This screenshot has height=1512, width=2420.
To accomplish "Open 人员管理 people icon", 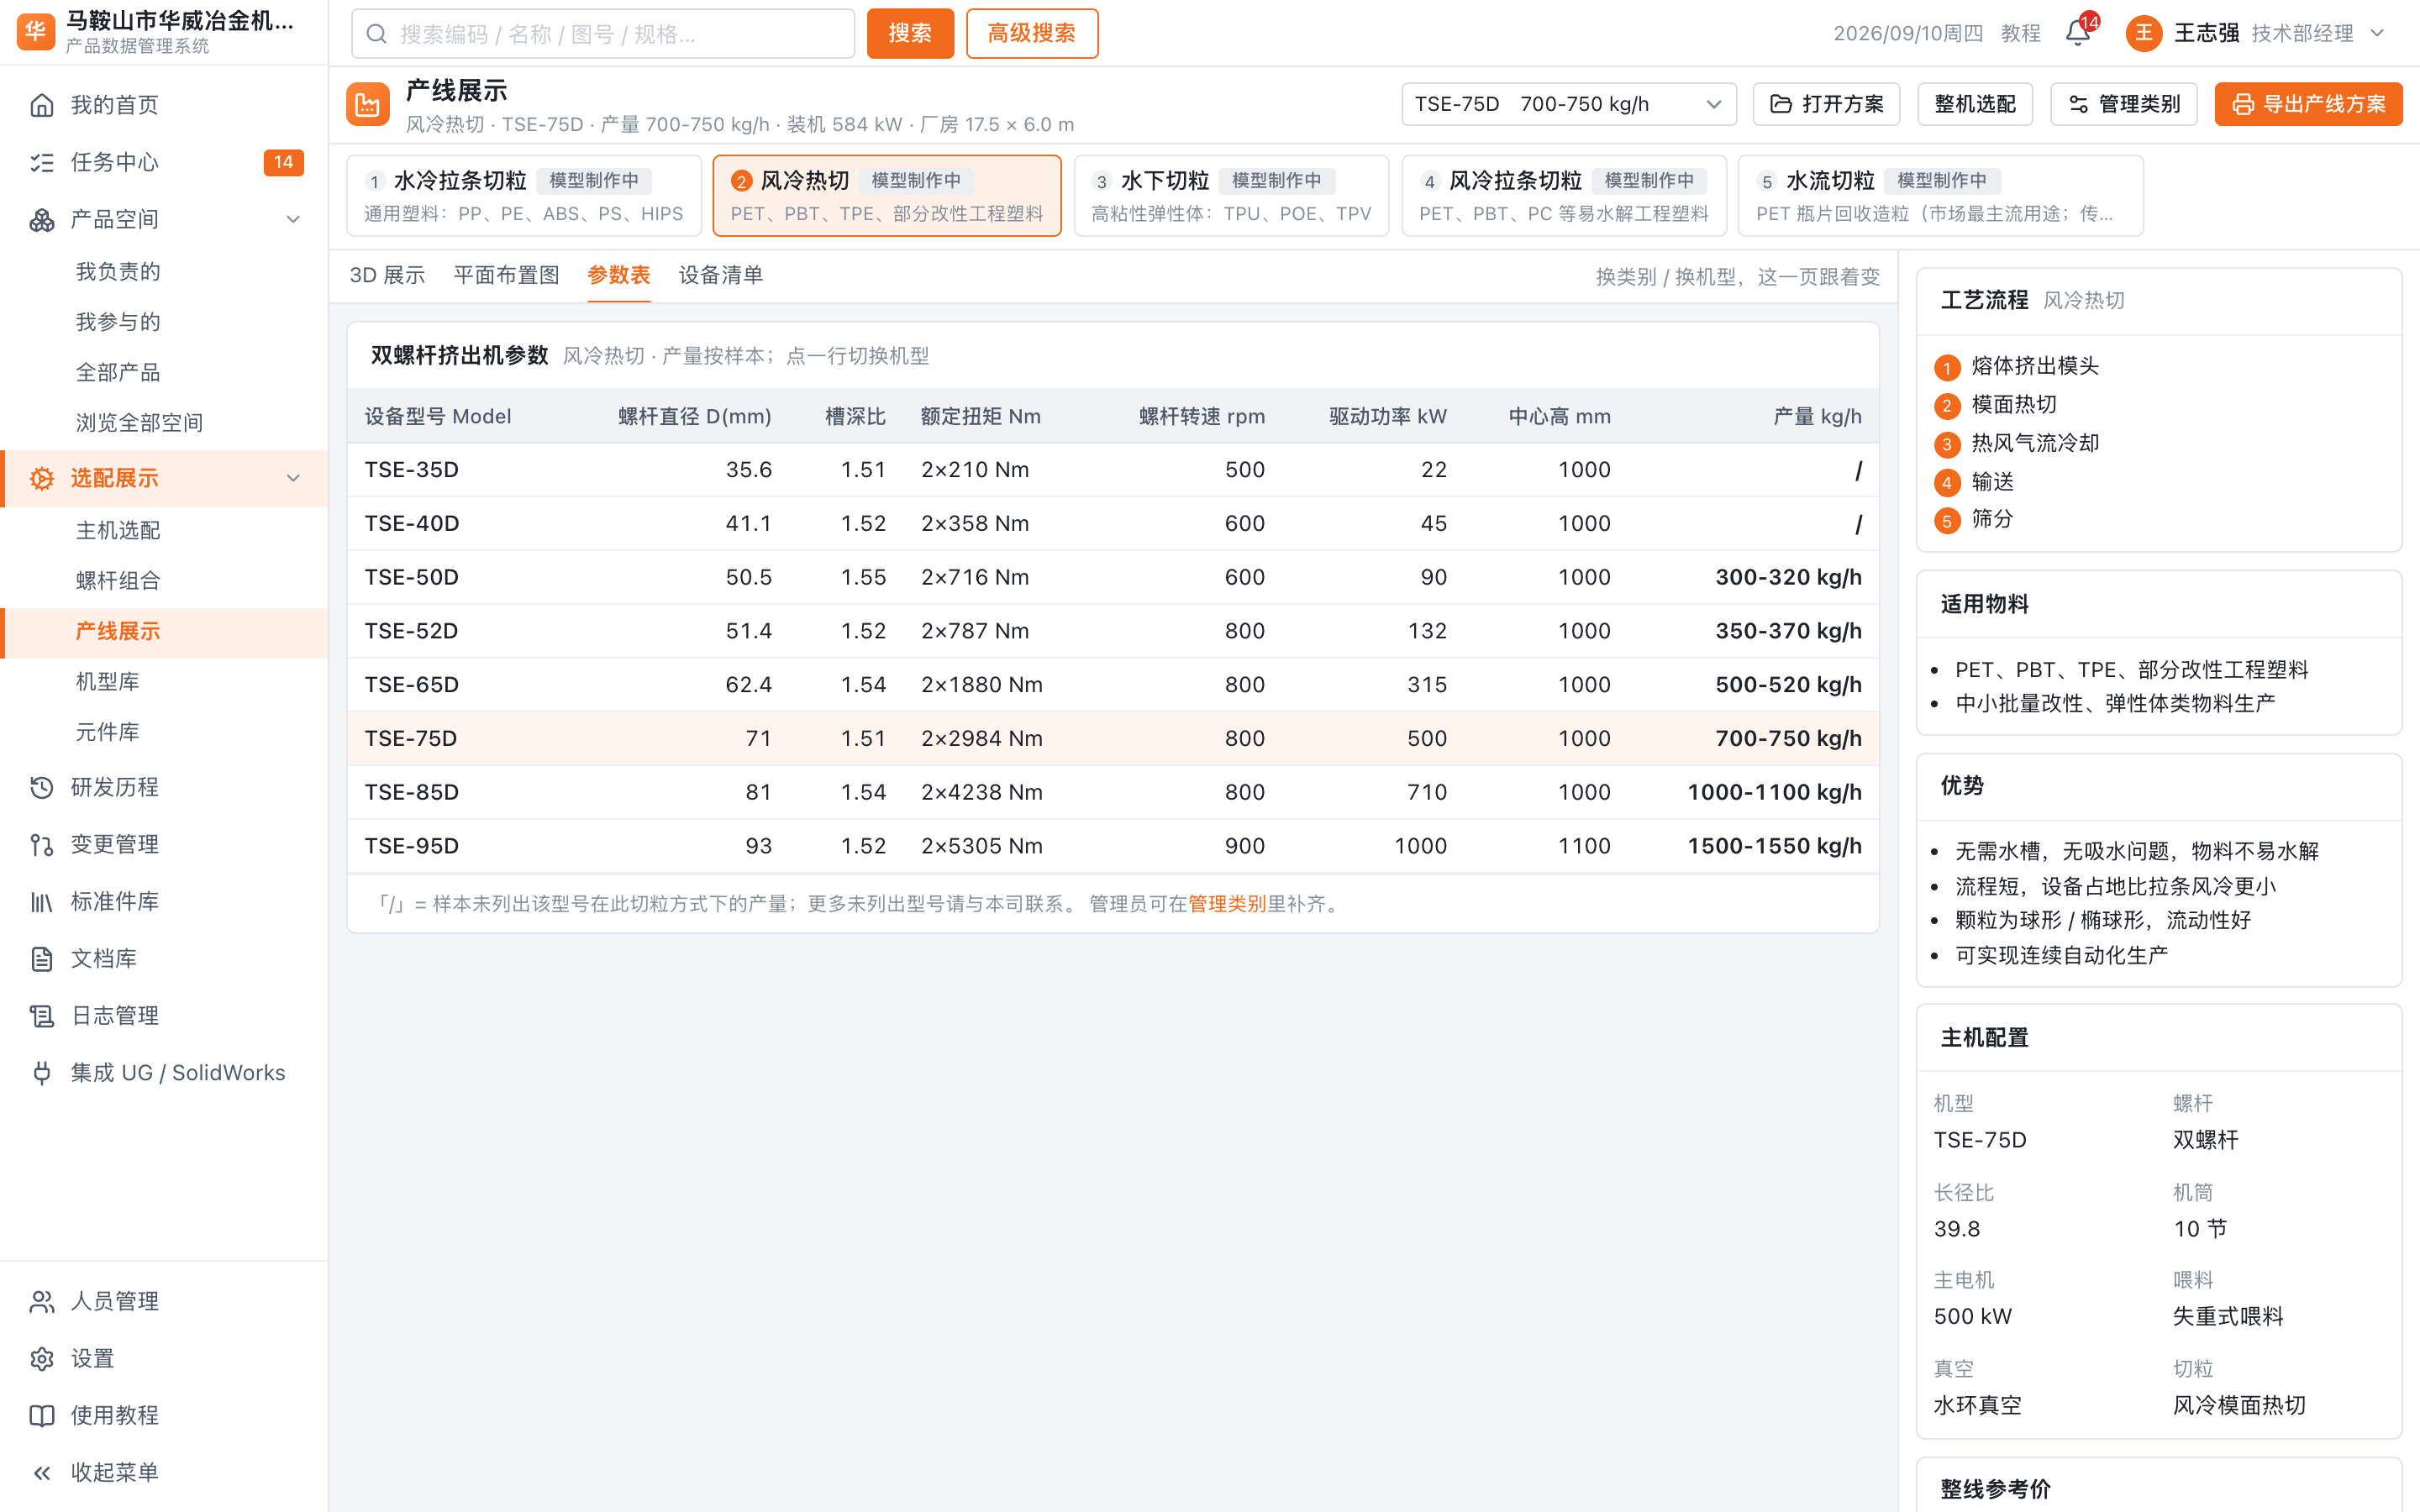I will (42, 1301).
